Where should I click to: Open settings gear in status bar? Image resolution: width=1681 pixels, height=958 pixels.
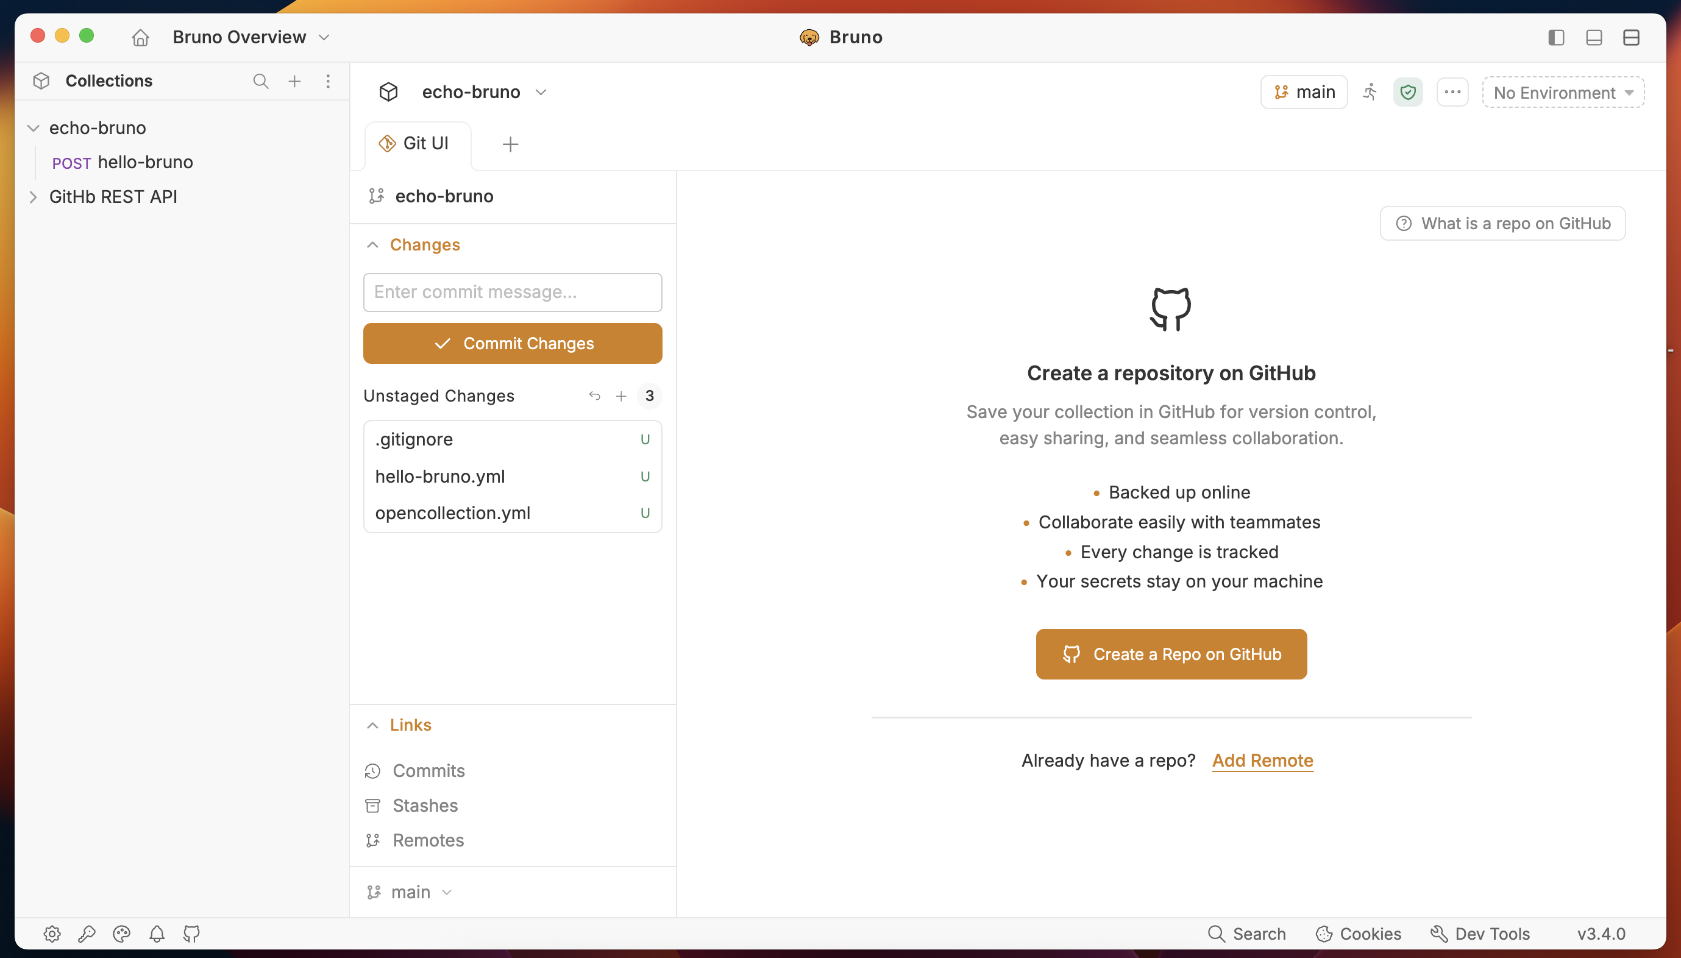click(52, 934)
